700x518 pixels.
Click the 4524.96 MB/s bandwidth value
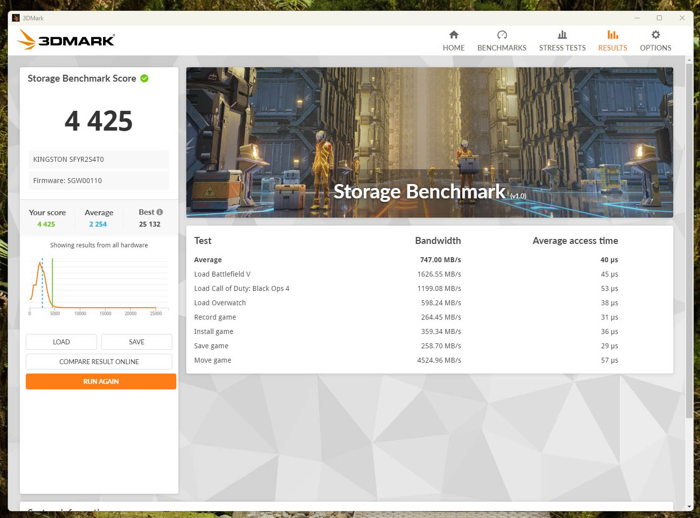click(439, 360)
